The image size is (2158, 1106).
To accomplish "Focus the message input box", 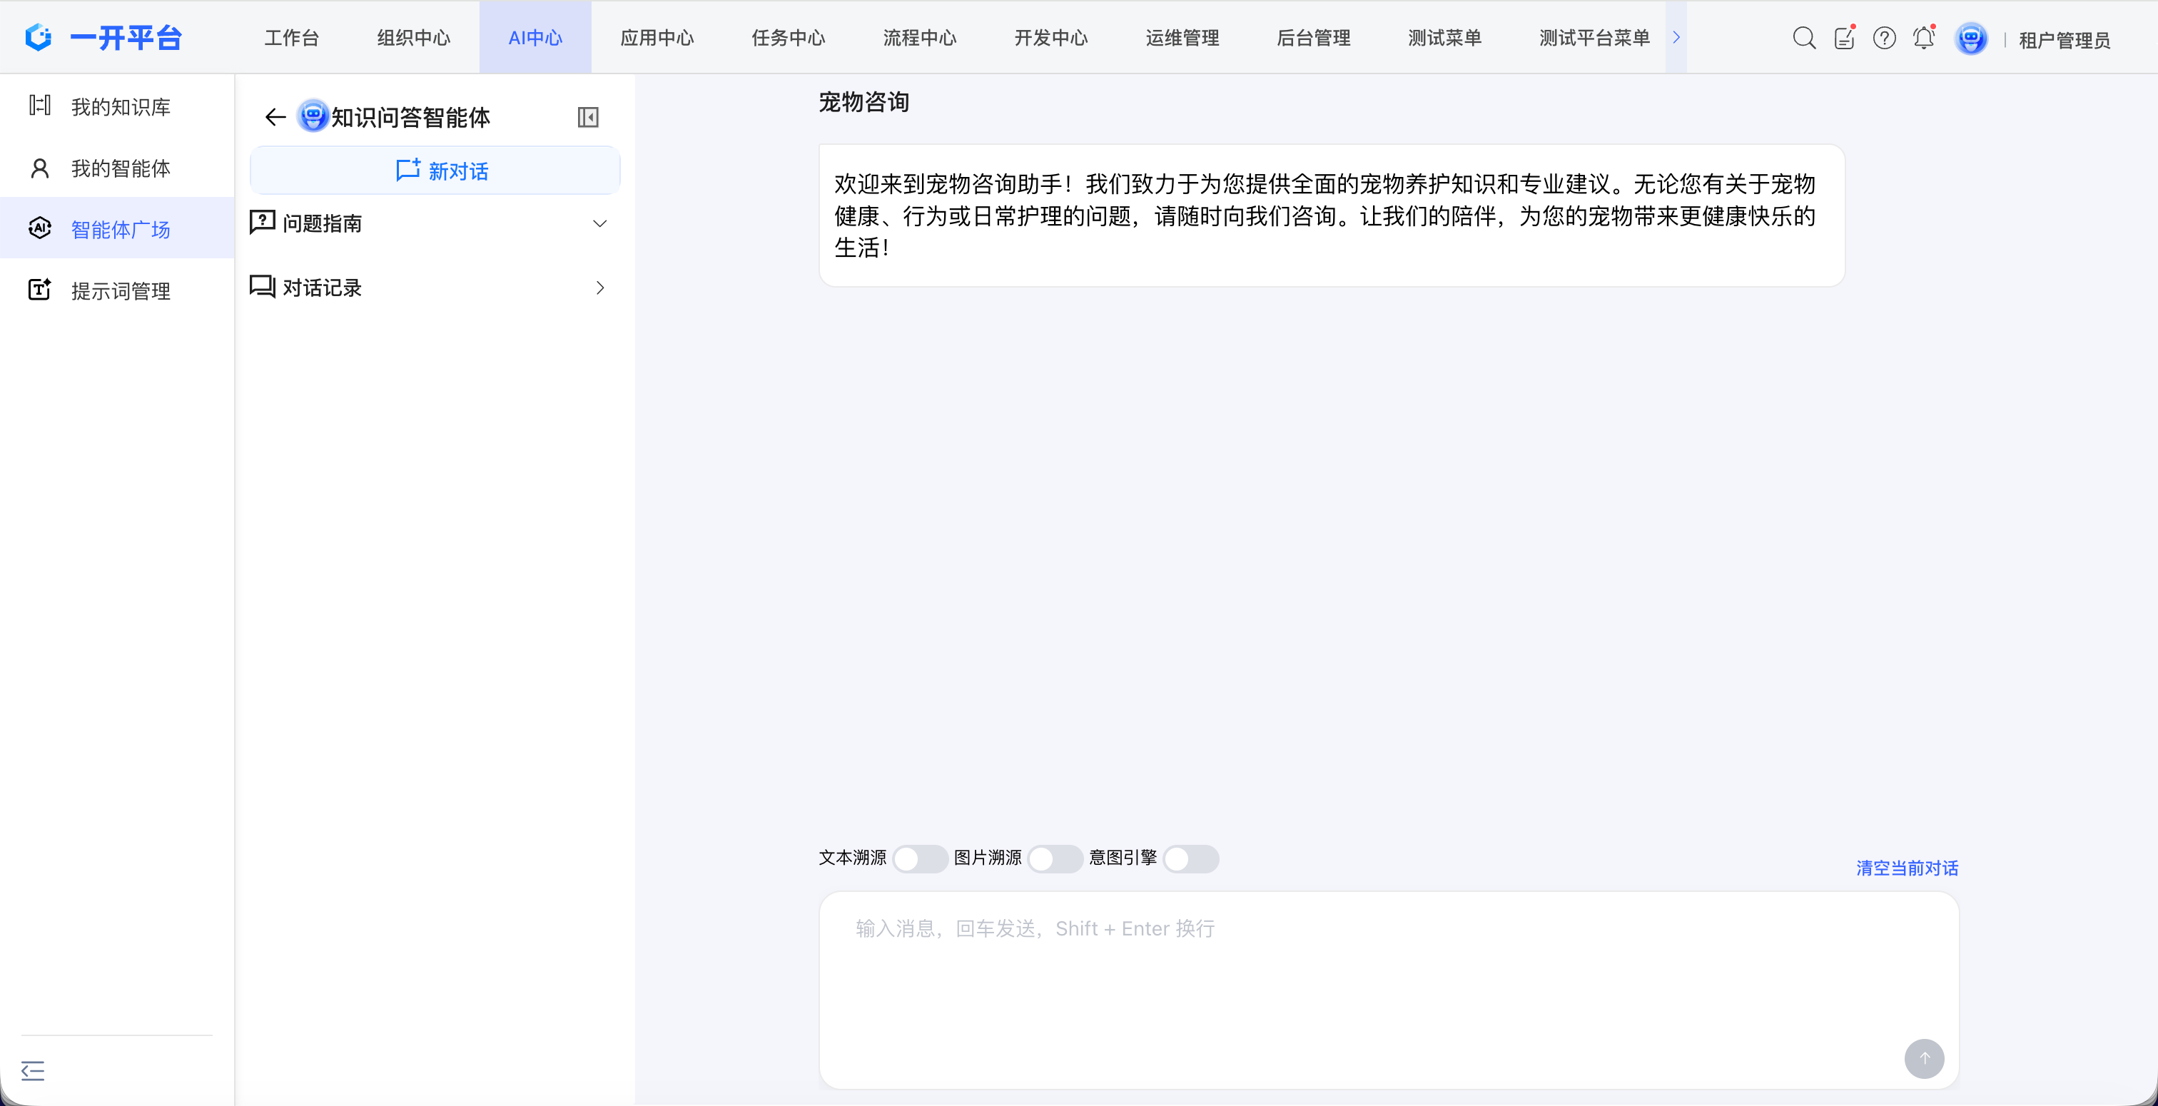I will pyautogui.click(x=1340, y=972).
